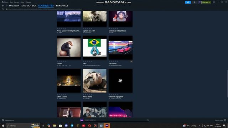This screenshot has height=128, width=228.
Task: Open the notifications bell
Action: [195, 2]
